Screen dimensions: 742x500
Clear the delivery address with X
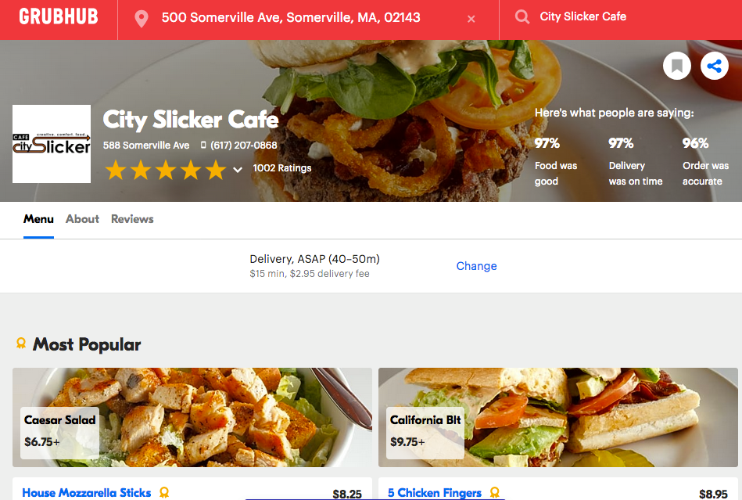coord(471,19)
